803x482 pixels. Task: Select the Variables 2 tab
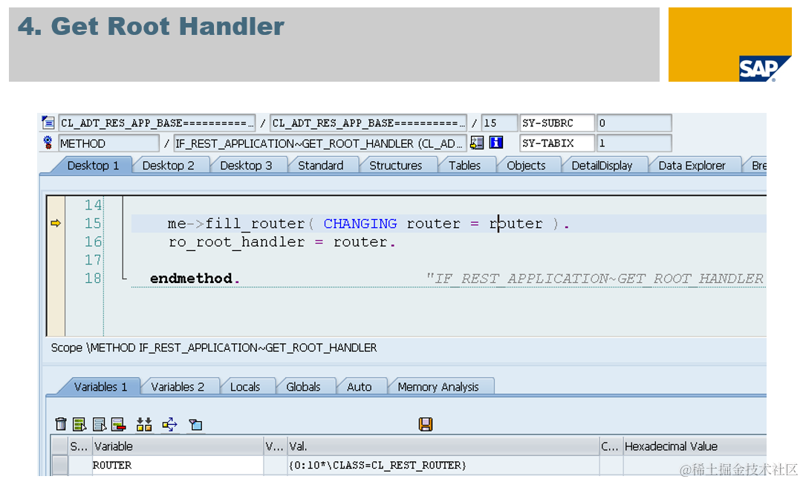[x=178, y=387]
